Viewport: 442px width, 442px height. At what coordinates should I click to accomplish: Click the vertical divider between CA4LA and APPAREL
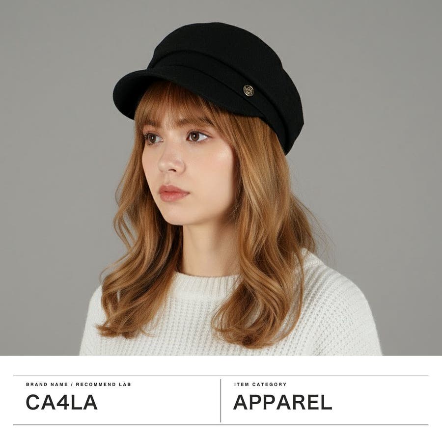tap(221, 401)
